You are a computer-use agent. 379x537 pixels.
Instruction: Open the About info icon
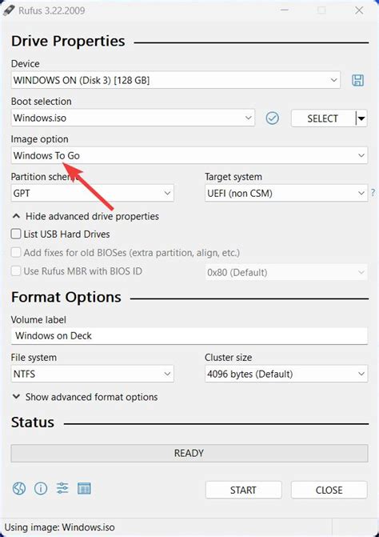[41, 488]
